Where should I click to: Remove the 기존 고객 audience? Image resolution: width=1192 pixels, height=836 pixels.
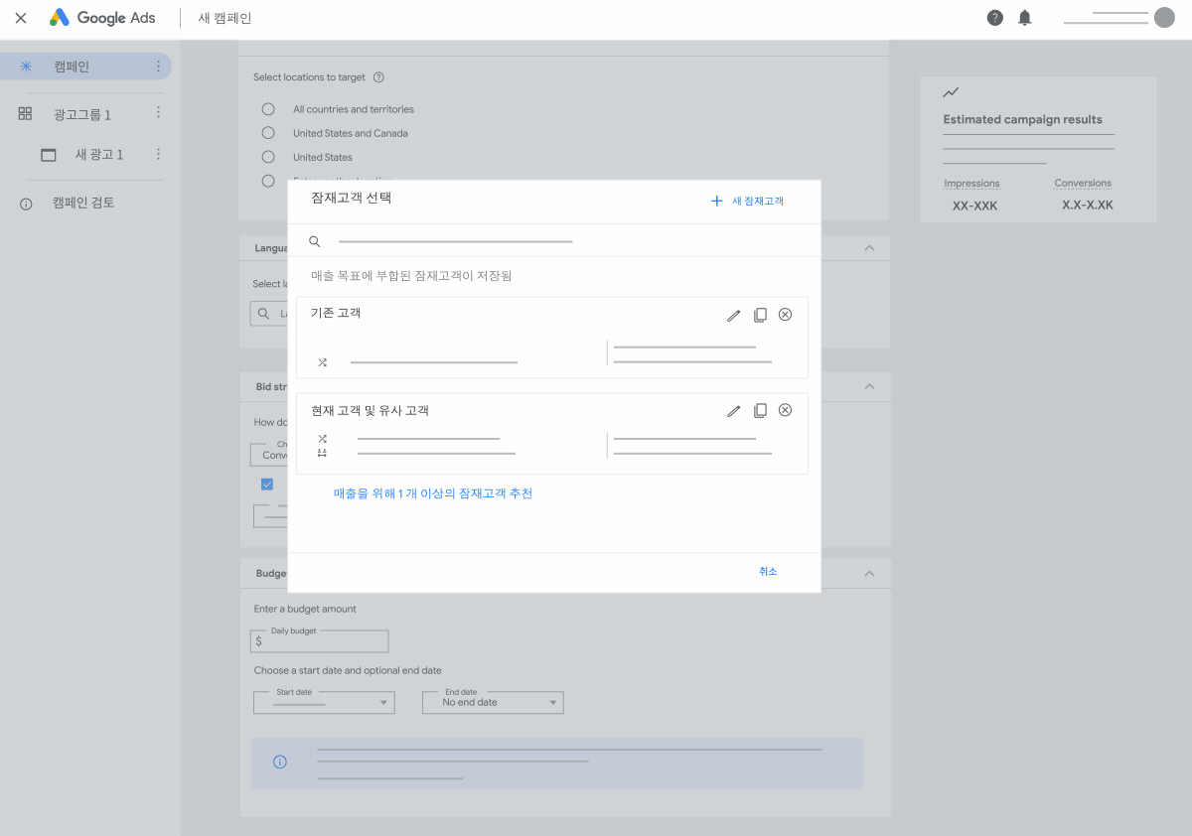785,314
